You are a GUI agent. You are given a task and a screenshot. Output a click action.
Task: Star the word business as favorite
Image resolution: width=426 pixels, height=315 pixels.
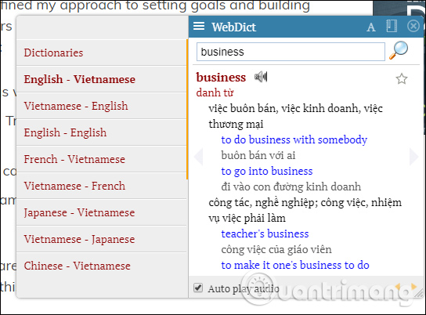[401, 79]
